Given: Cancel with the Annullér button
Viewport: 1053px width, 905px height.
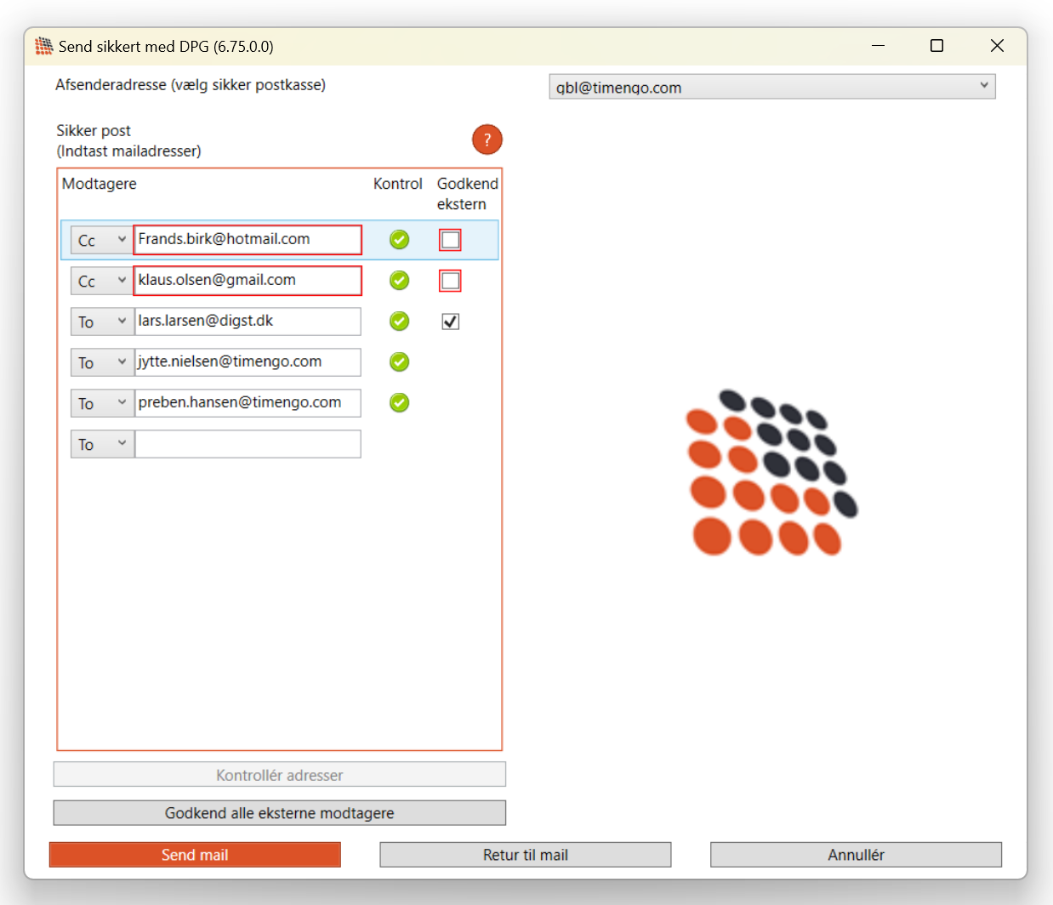Looking at the screenshot, I should 856,855.
